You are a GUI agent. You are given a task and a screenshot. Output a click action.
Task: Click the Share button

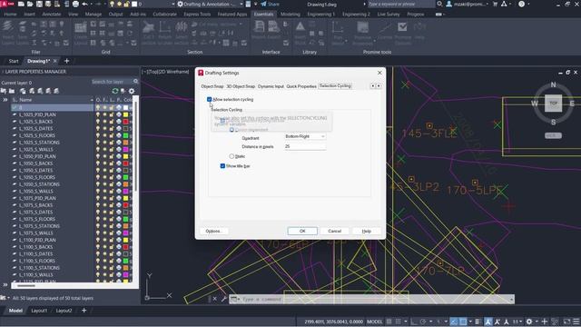[x=270, y=4]
